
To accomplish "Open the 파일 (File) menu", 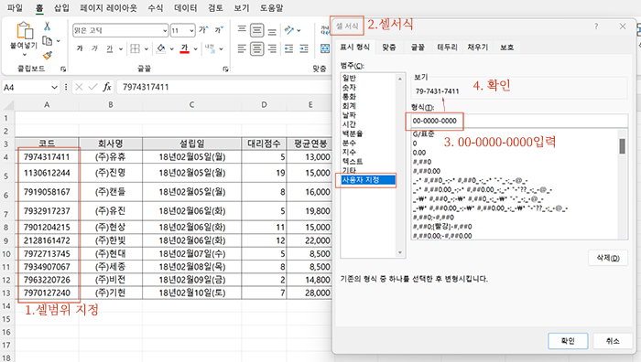I will pyautogui.click(x=15, y=7).
